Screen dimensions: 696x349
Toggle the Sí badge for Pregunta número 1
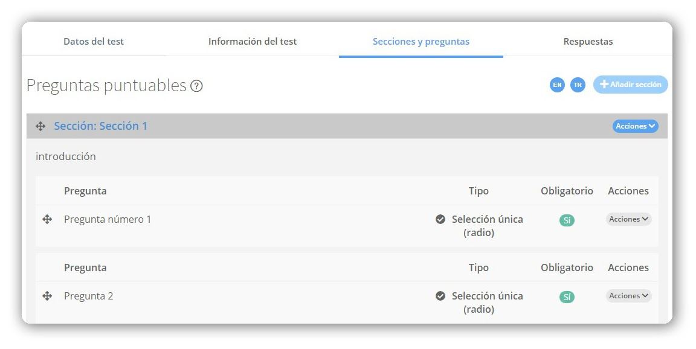click(567, 220)
